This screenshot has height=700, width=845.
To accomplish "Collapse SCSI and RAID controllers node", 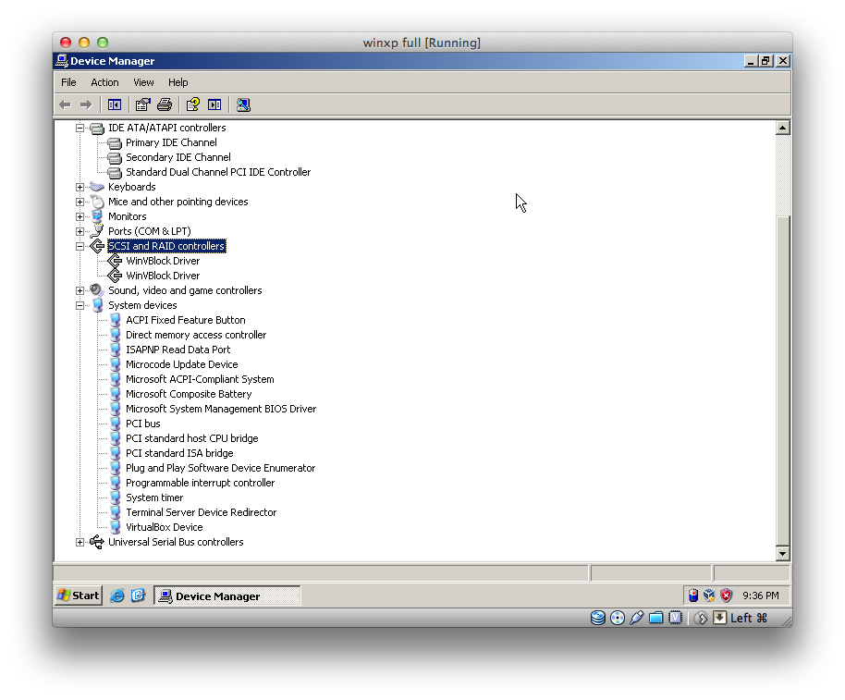I will click(80, 246).
